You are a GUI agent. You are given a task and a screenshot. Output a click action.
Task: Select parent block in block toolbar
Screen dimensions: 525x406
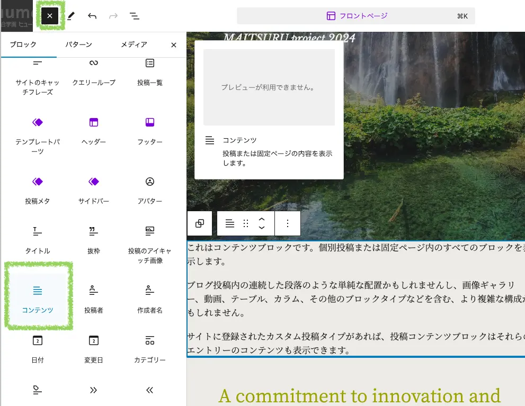point(200,223)
